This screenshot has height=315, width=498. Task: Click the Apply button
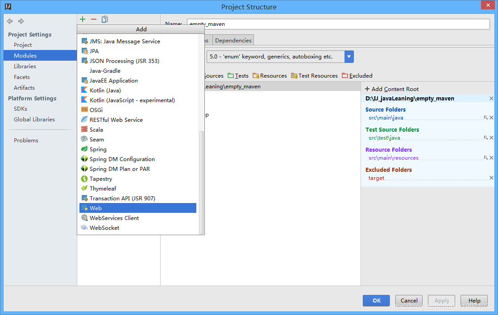pos(441,300)
